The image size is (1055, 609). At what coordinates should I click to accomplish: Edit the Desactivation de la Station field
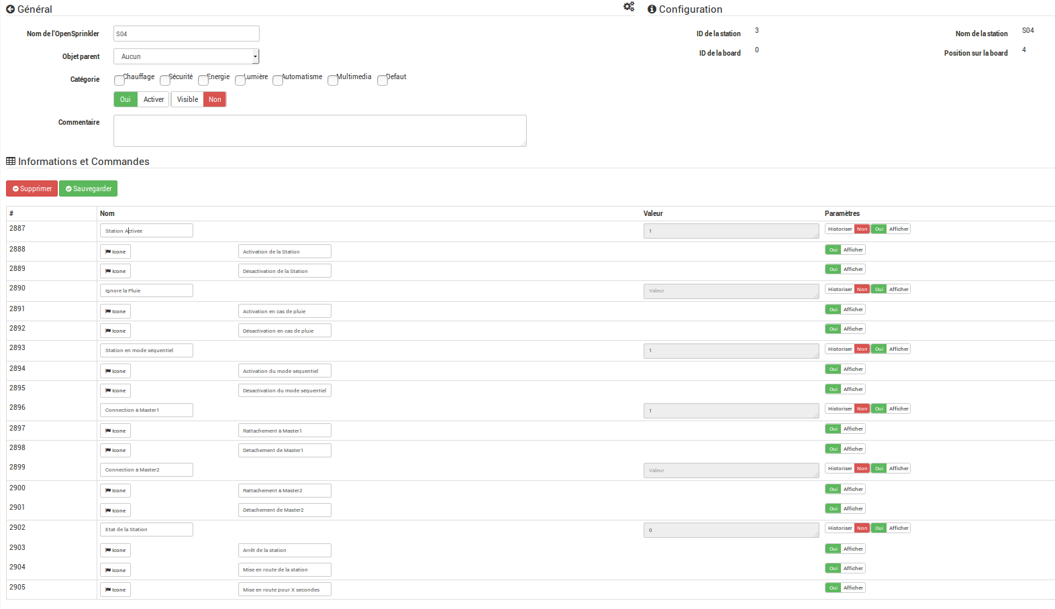click(285, 271)
